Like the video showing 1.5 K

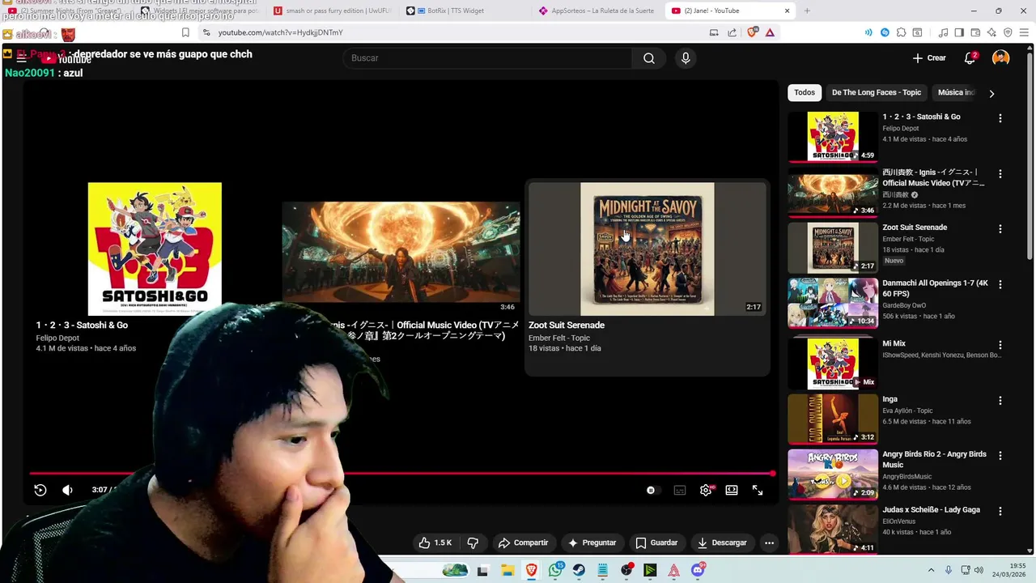[x=435, y=543]
